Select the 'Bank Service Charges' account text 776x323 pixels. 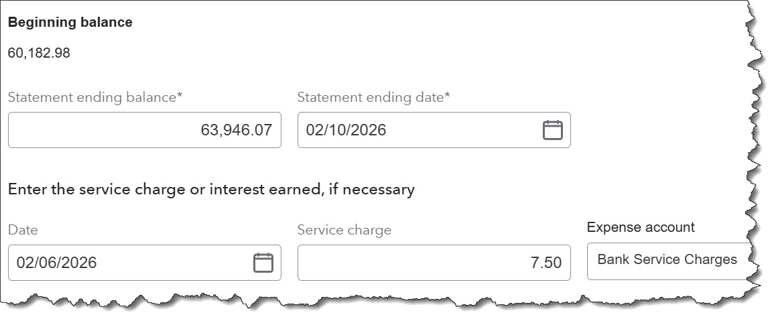click(667, 260)
